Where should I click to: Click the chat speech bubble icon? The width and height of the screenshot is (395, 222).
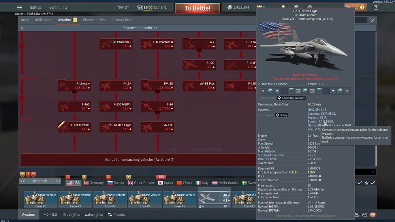point(365,214)
